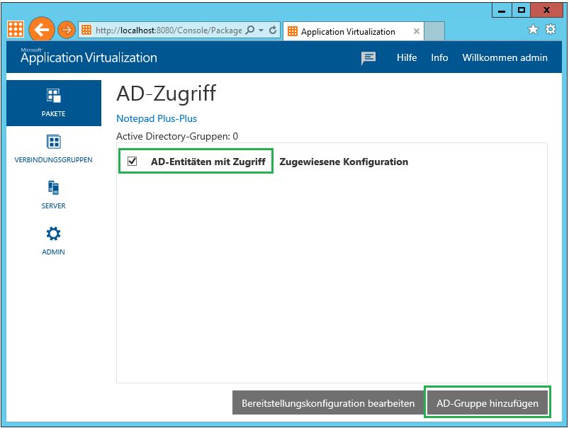Refresh the page with reload icon
The image size is (569, 428).
coord(273,30)
